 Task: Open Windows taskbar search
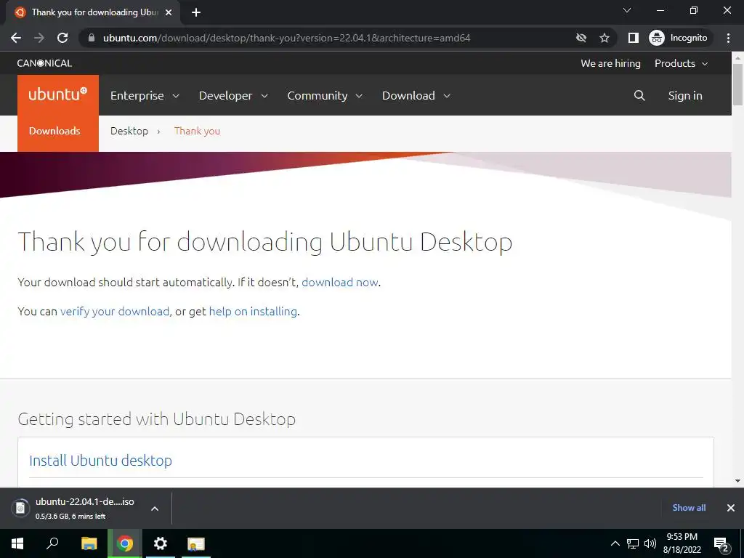click(52, 543)
